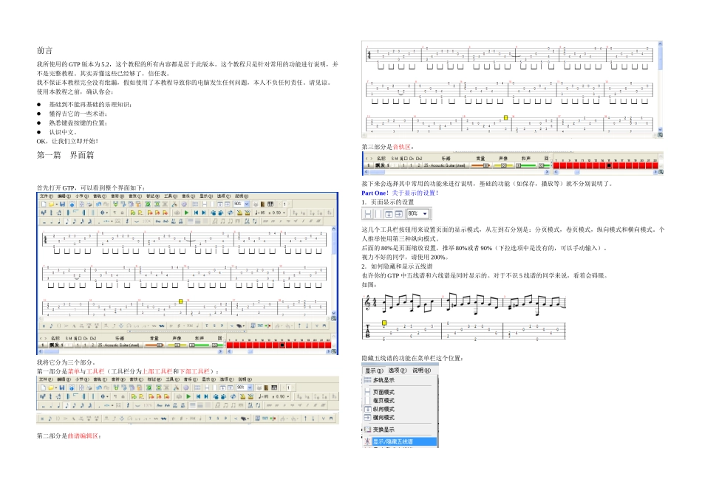Click vertical score scrollbar in full GTP window

333,272
